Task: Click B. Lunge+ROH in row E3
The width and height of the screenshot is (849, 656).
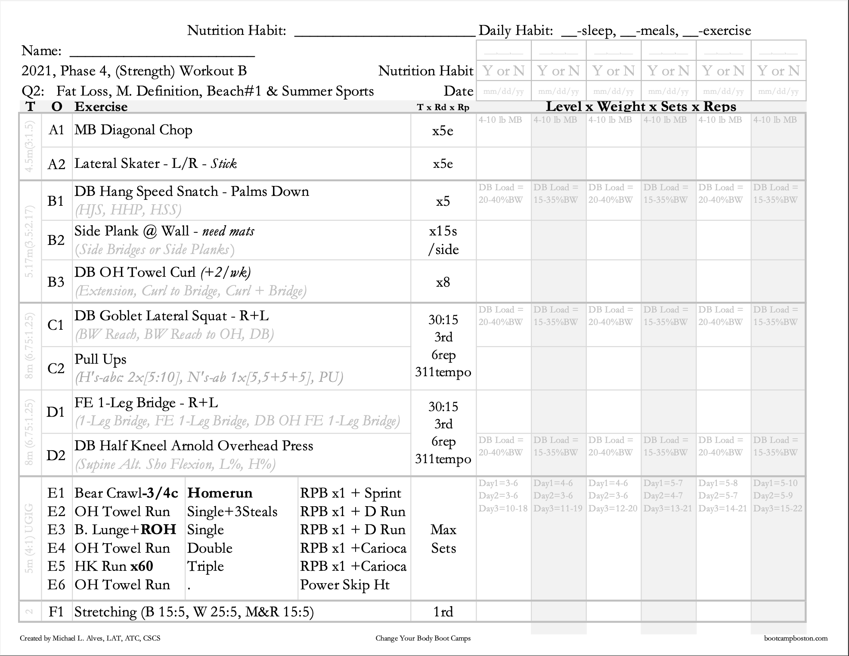Action: point(125,530)
